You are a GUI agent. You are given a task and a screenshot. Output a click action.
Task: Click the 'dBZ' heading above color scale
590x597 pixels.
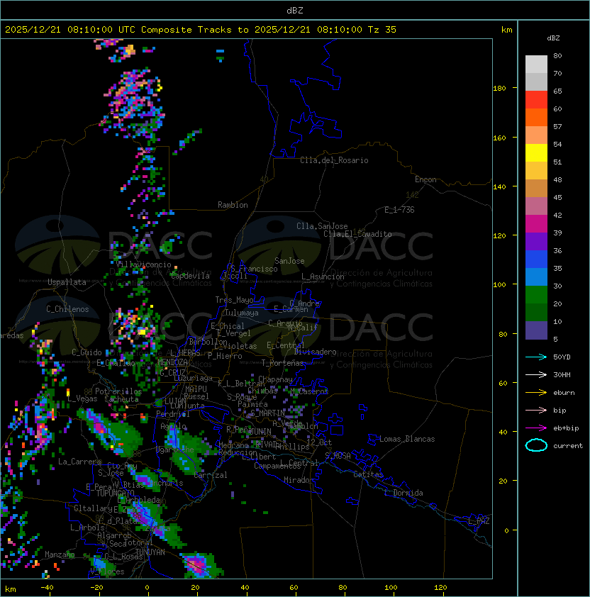(x=553, y=38)
